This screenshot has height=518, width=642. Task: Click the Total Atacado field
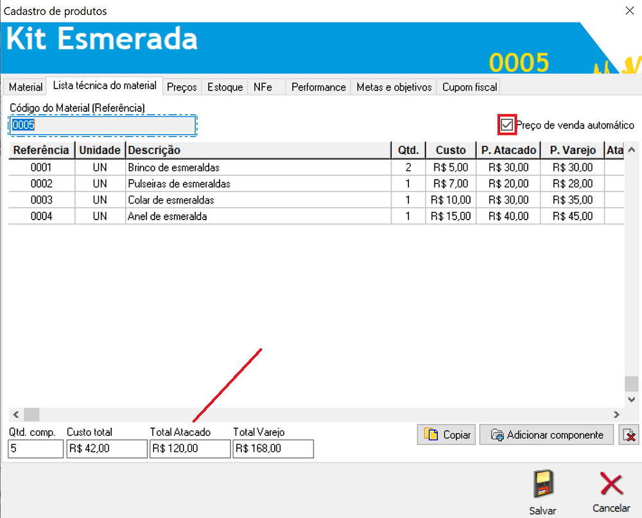click(x=190, y=449)
